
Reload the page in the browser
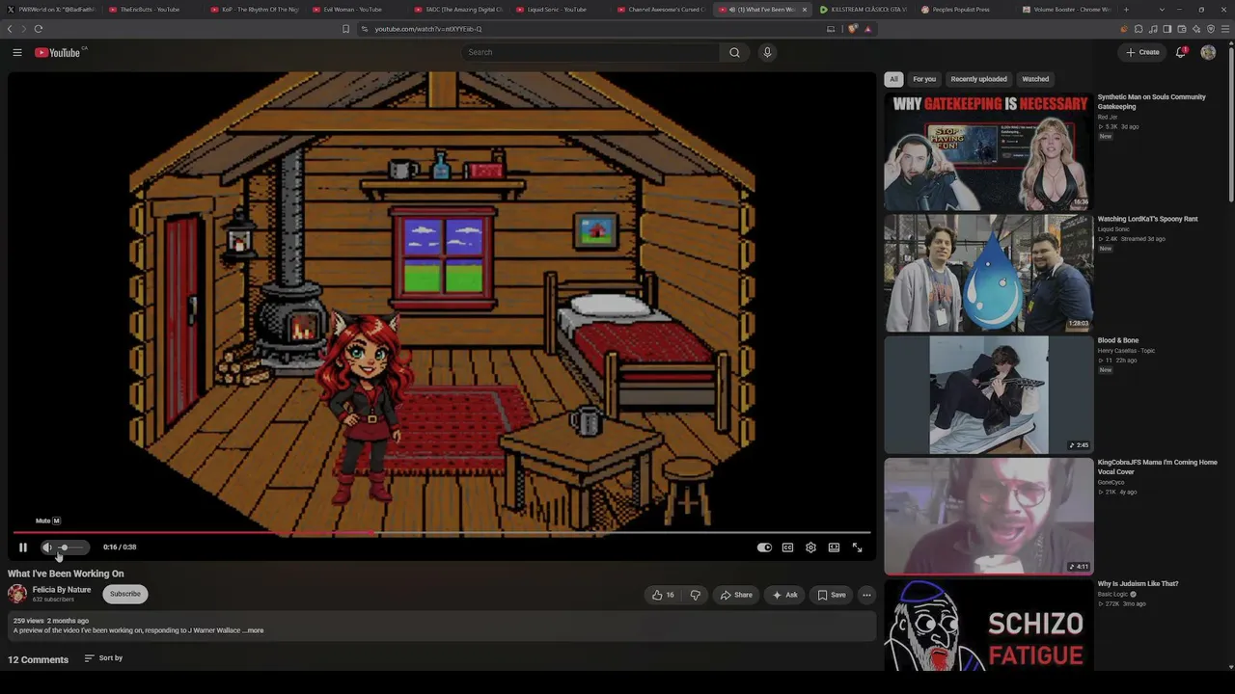pyautogui.click(x=39, y=29)
